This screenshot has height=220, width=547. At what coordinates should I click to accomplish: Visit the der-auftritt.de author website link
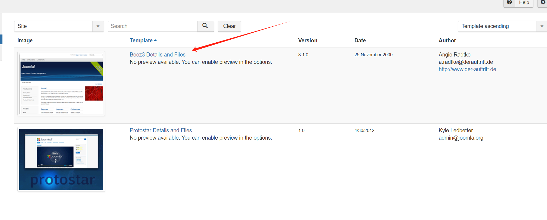pos(467,69)
